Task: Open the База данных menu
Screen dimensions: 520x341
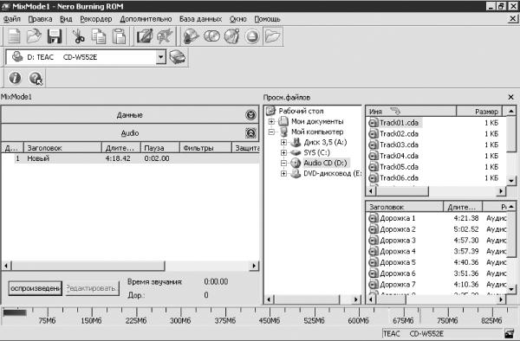Action: pos(201,19)
